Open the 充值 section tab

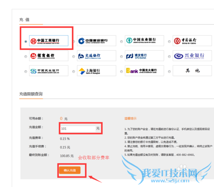coord(24,20)
